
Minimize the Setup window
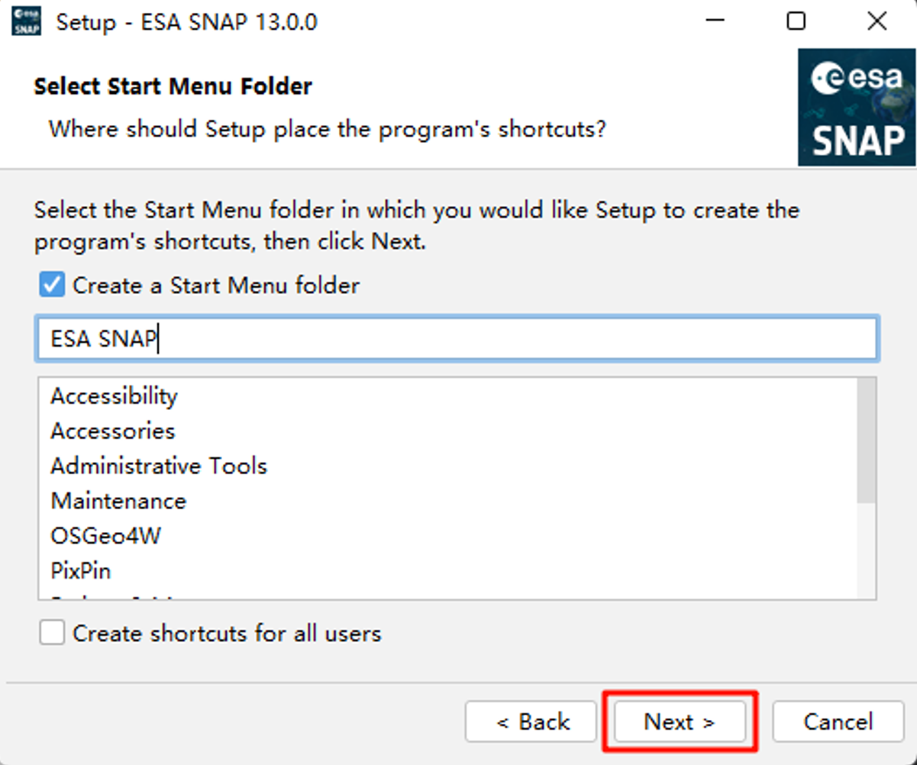715,21
